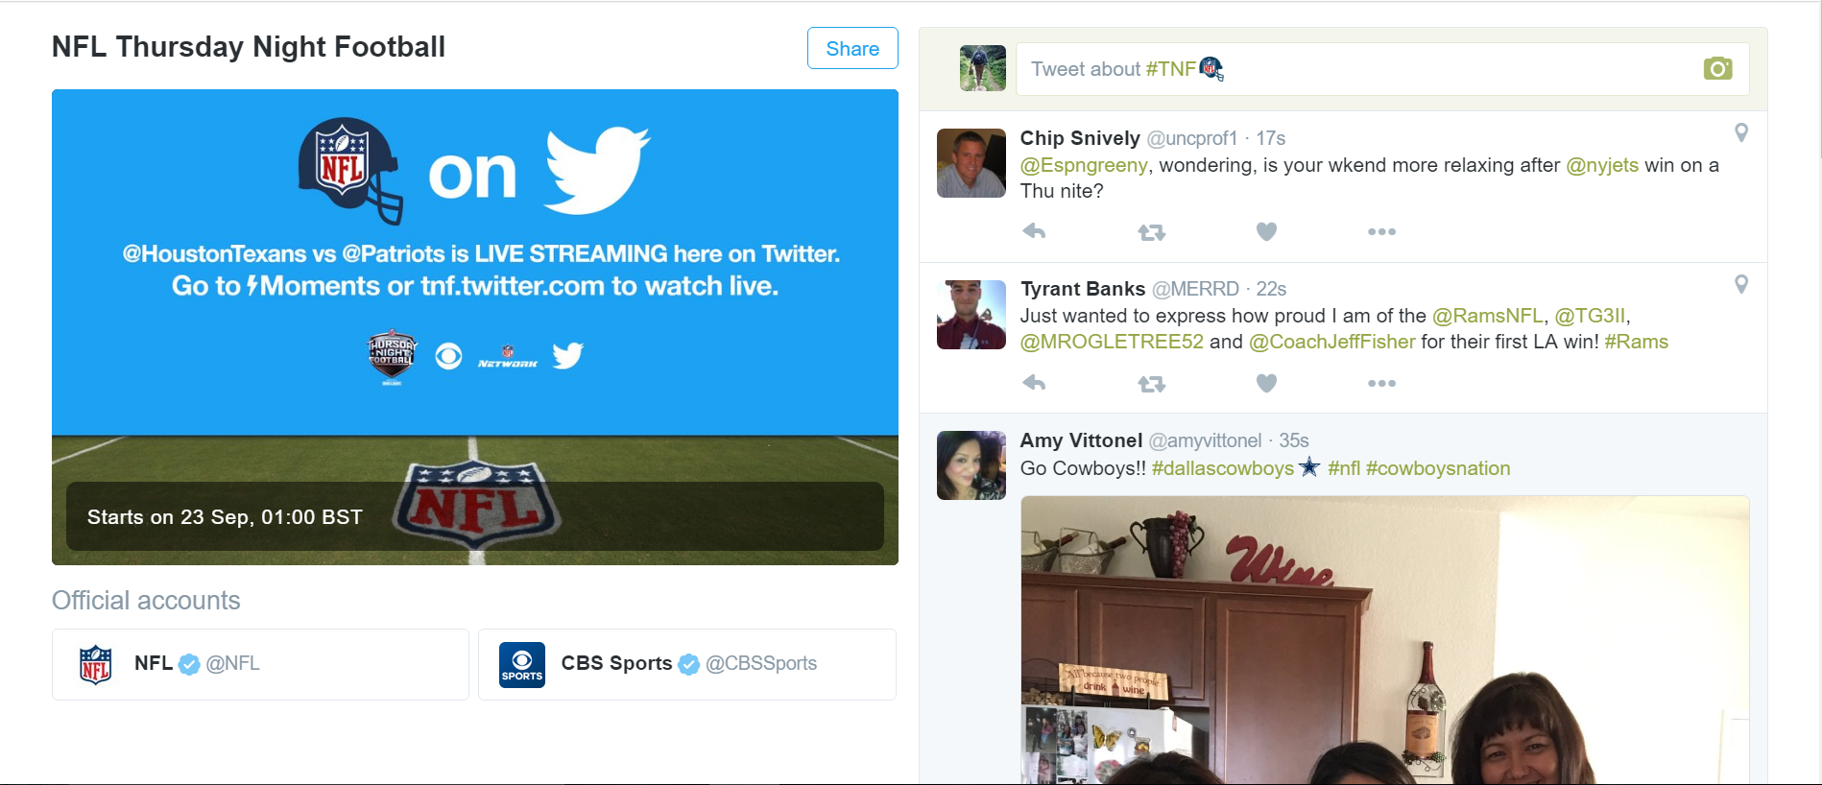Open the photo in Amy Vittonel's tweet
Screen dimensions: 1822x785
pyautogui.click(x=1384, y=639)
